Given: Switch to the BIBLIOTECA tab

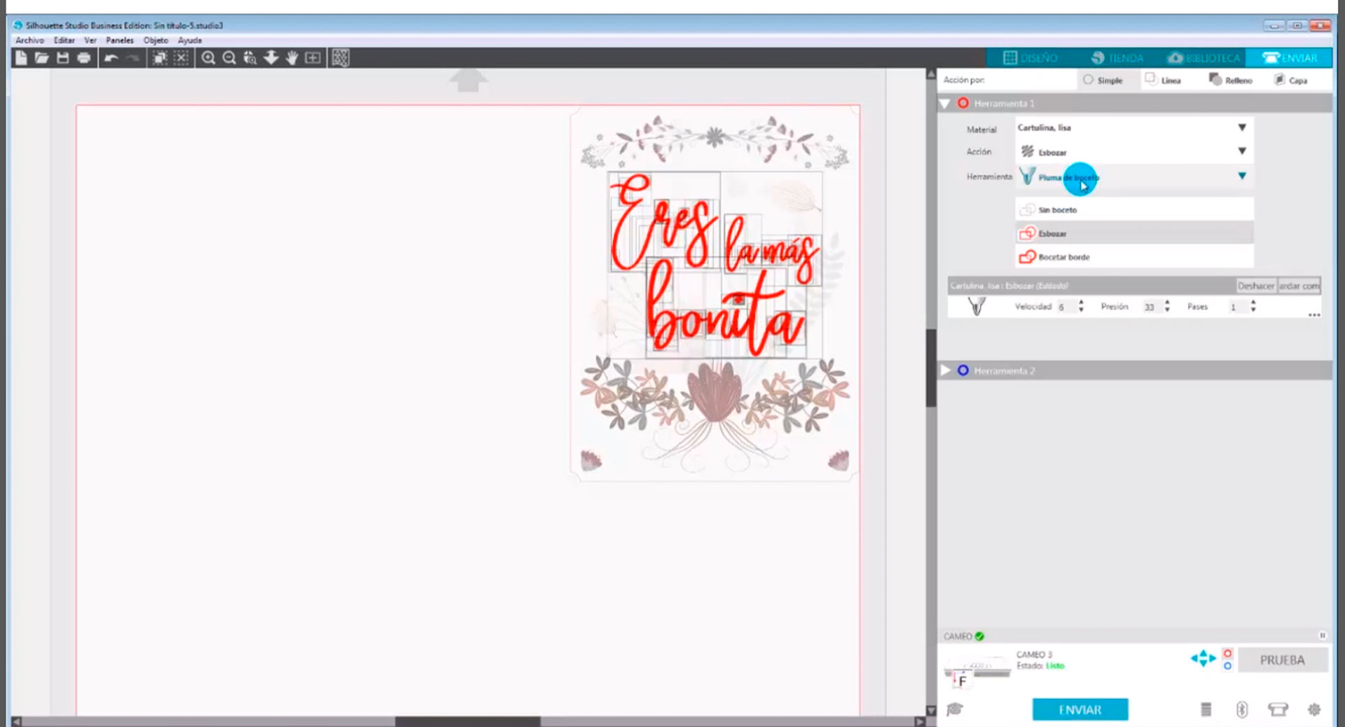Looking at the screenshot, I should 1203,58.
